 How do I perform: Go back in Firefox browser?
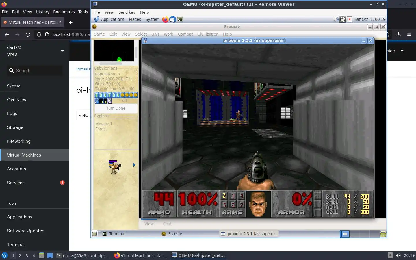pyautogui.click(x=7, y=34)
